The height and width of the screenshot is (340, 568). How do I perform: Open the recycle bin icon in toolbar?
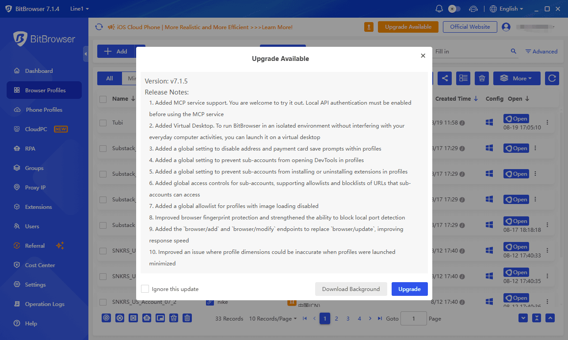482,78
